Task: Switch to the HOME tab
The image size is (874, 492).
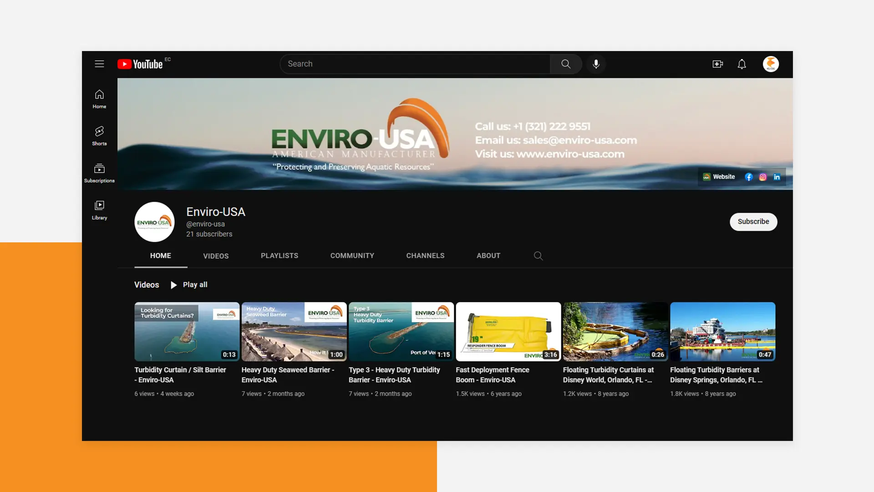Action: 161,256
